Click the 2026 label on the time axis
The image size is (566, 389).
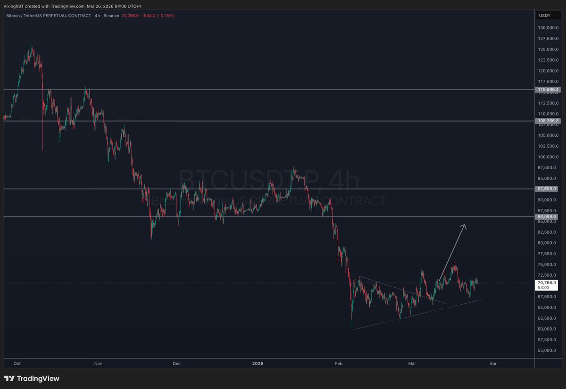pyautogui.click(x=258, y=364)
